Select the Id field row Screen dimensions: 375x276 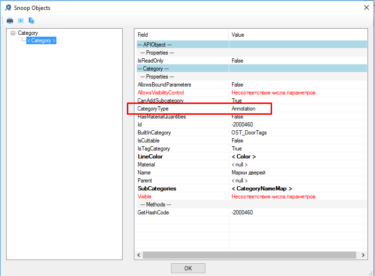tap(252, 125)
